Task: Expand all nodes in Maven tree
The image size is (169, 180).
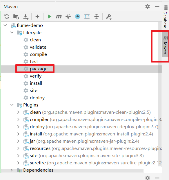Action: tap(87, 16)
